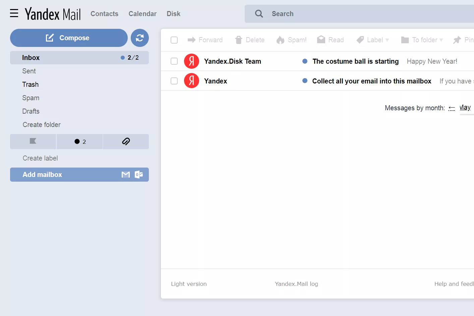Viewport: 474px width, 316px height.
Task: Click the Create folder link
Action: pyautogui.click(x=41, y=124)
